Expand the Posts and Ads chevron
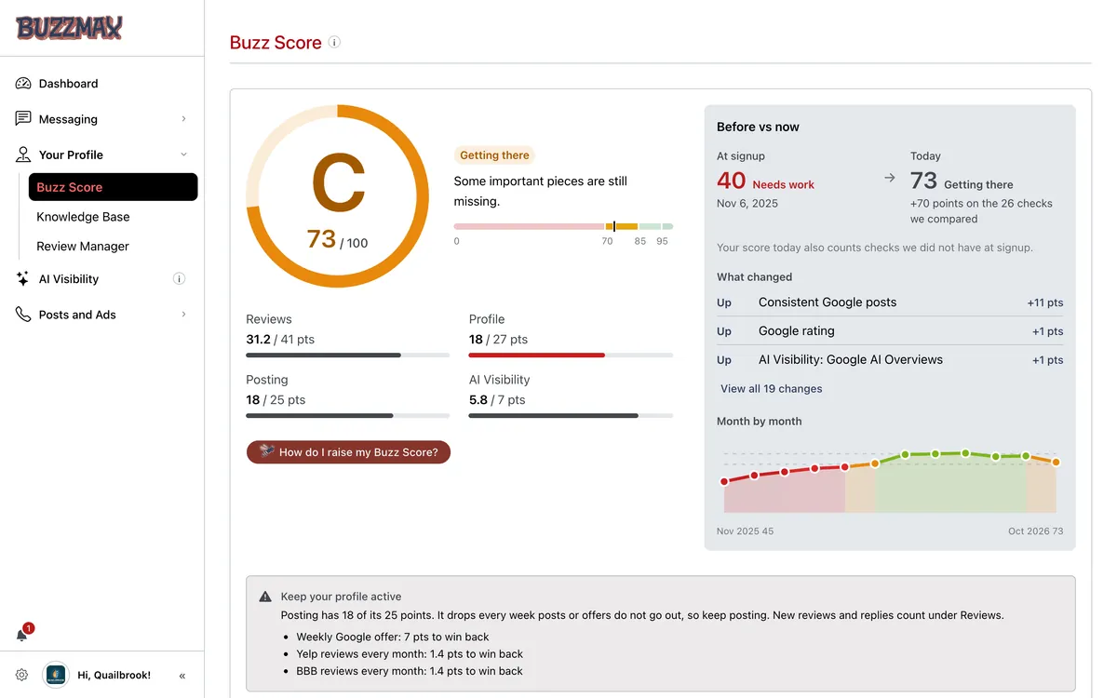This screenshot has height=698, width=1117. (183, 315)
